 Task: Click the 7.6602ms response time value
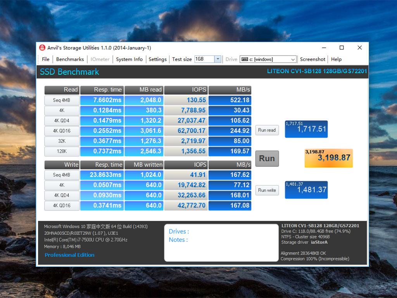coord(102,100)
